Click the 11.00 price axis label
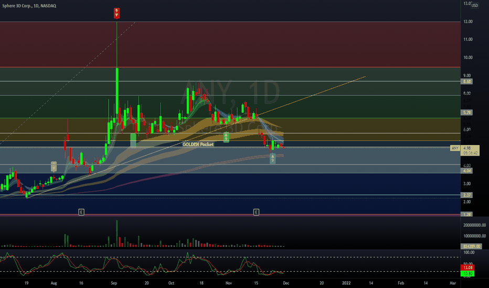 [468, 39]
